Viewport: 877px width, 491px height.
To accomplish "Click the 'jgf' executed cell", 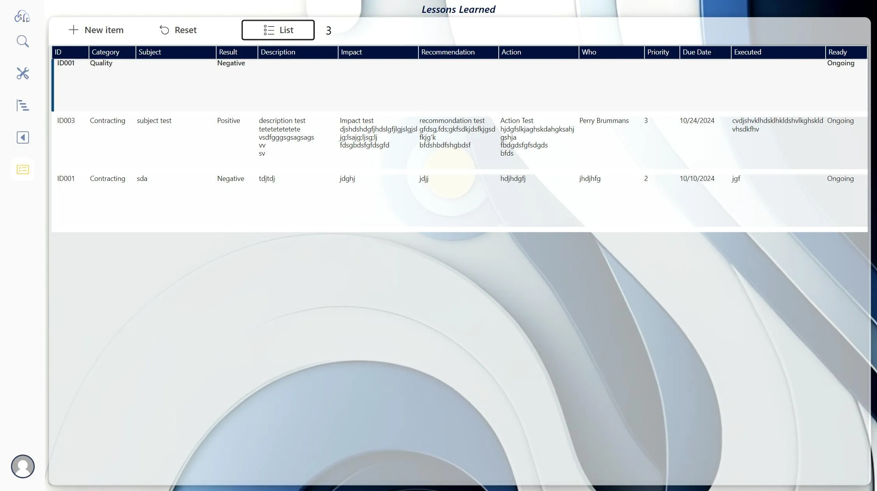I will point(736,179).
